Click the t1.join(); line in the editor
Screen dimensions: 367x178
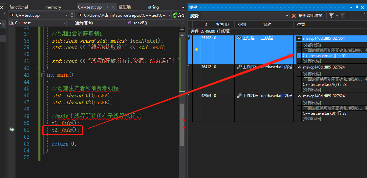coord(66,123)
